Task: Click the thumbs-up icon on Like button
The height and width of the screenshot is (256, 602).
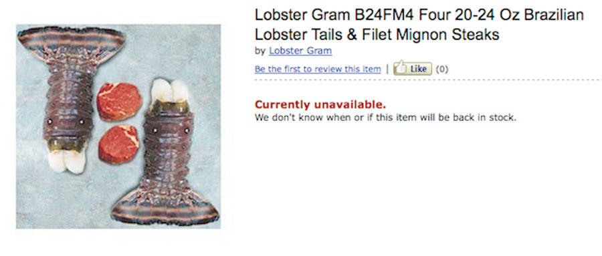Action: 401,68
